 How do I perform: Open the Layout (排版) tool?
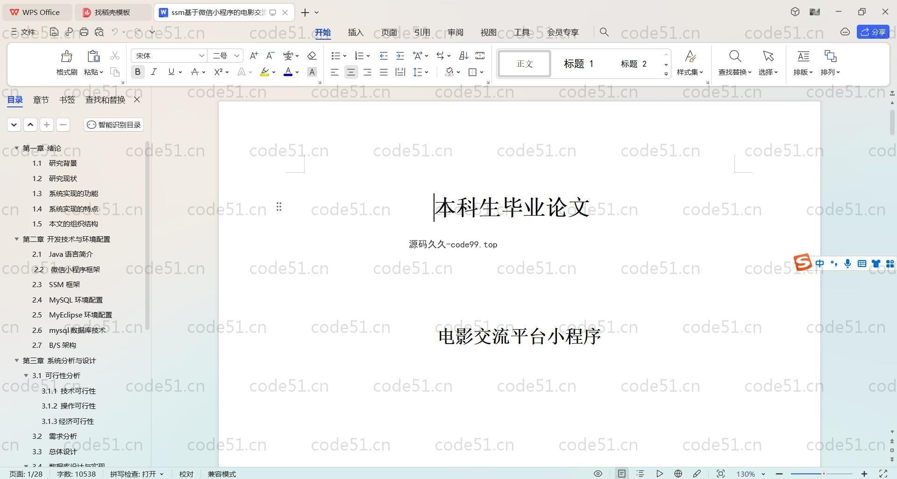point(803,63)
